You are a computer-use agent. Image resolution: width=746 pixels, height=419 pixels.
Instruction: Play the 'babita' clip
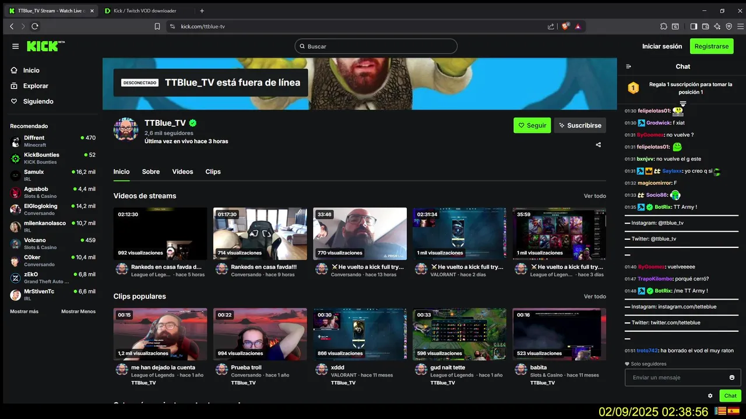[559, 334]
